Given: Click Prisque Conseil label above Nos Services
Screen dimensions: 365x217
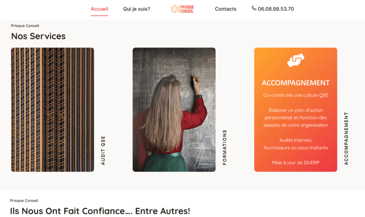Looking at the screenshot, I should (25, 26).
